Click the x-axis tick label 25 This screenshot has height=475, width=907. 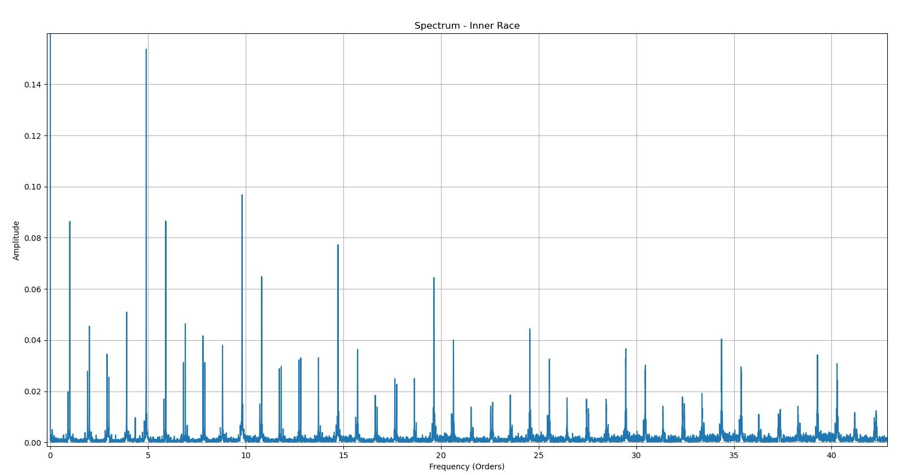click(539, 454)
